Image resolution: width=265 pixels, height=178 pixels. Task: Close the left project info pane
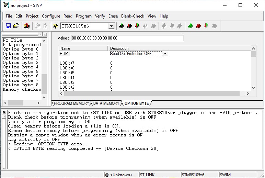pos(45,34)
